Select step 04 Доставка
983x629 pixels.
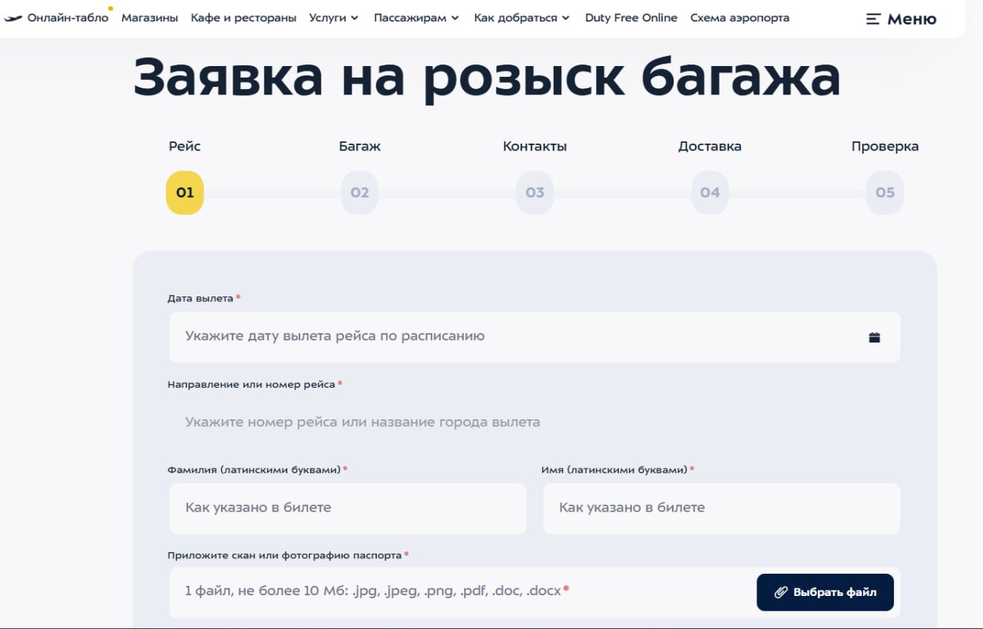[x=710, y=193]
